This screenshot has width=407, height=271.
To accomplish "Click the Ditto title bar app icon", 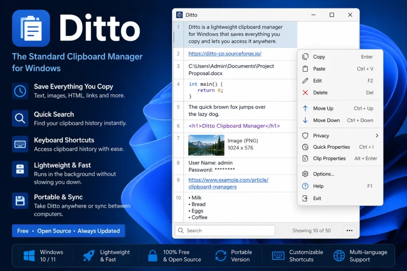I will click(179, 15).
